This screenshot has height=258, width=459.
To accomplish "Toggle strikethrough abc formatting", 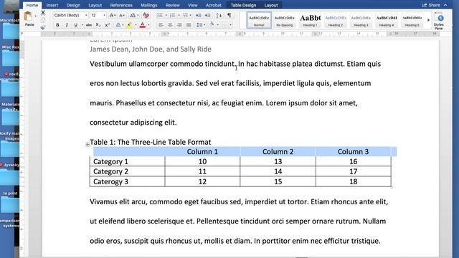I will pyautogui.click(x=89, y=25).
